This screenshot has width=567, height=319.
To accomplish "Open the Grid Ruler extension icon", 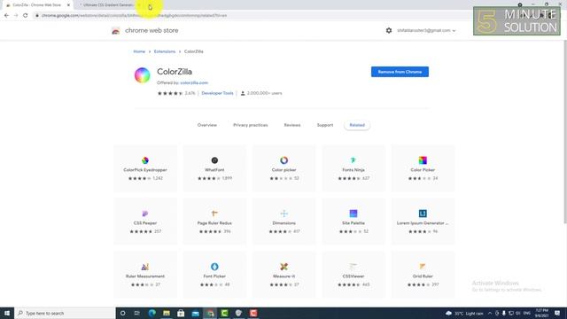I will coord(423,267).
